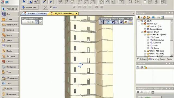174x98 pixels.
Task: Collapse the Здание 14(14) node
Action: (142, 32)
